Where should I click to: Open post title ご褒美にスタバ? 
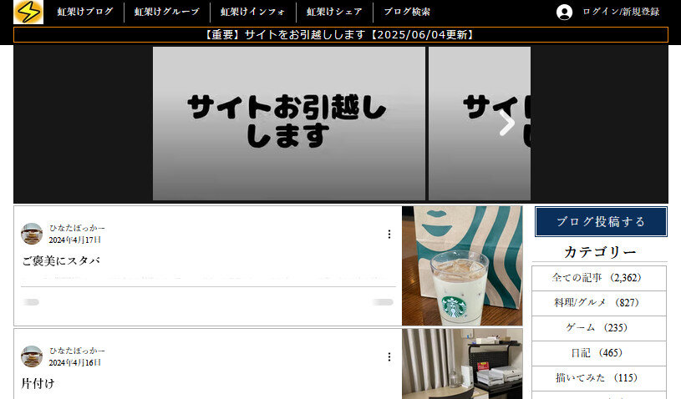(x=61, y=260)
